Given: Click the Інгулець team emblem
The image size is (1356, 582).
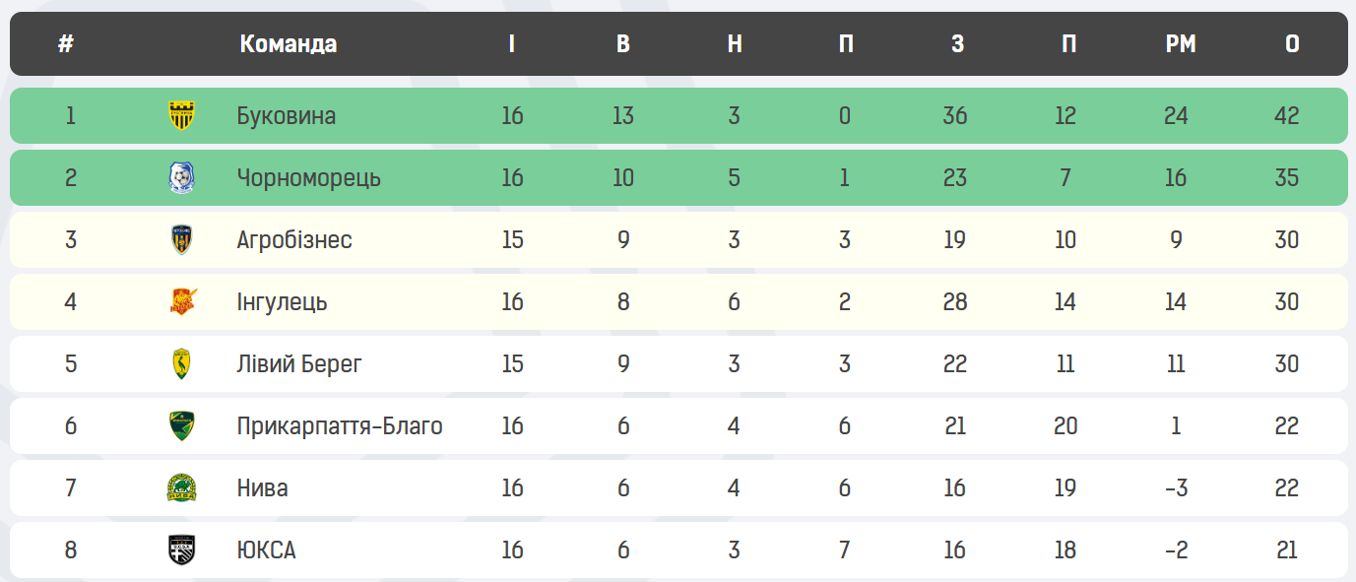Looking at the screenshot, I should (181, 301).
